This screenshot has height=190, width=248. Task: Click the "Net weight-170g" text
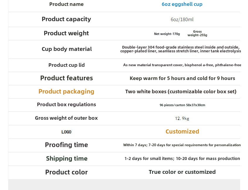167,34
